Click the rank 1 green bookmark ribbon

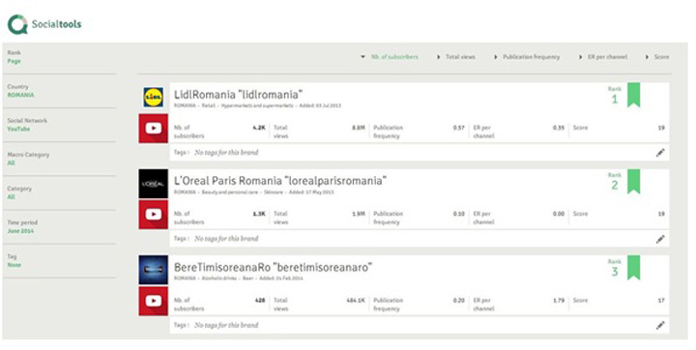634,95
